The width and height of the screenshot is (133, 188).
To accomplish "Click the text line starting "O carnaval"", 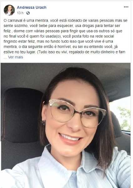I will (65, 20).
